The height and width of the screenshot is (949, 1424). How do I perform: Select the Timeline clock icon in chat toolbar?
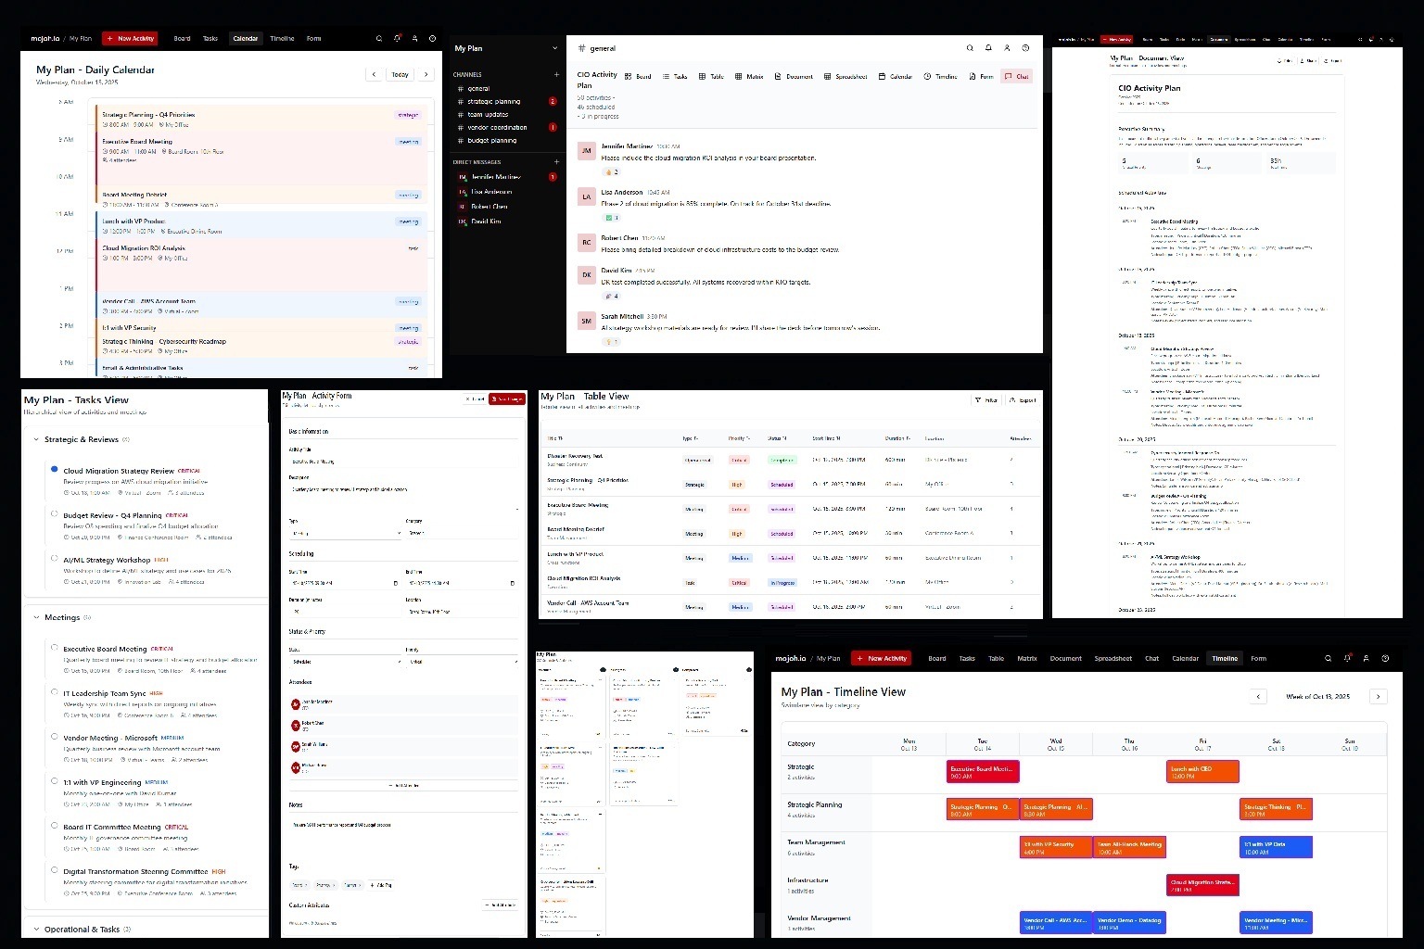[927, 76]
